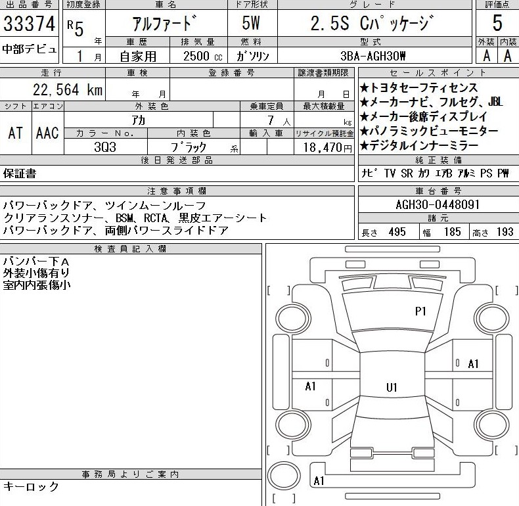Click the top-left wheel circle in diagram
The width and height of the screenshot is (519, 506).
[289, 319]
